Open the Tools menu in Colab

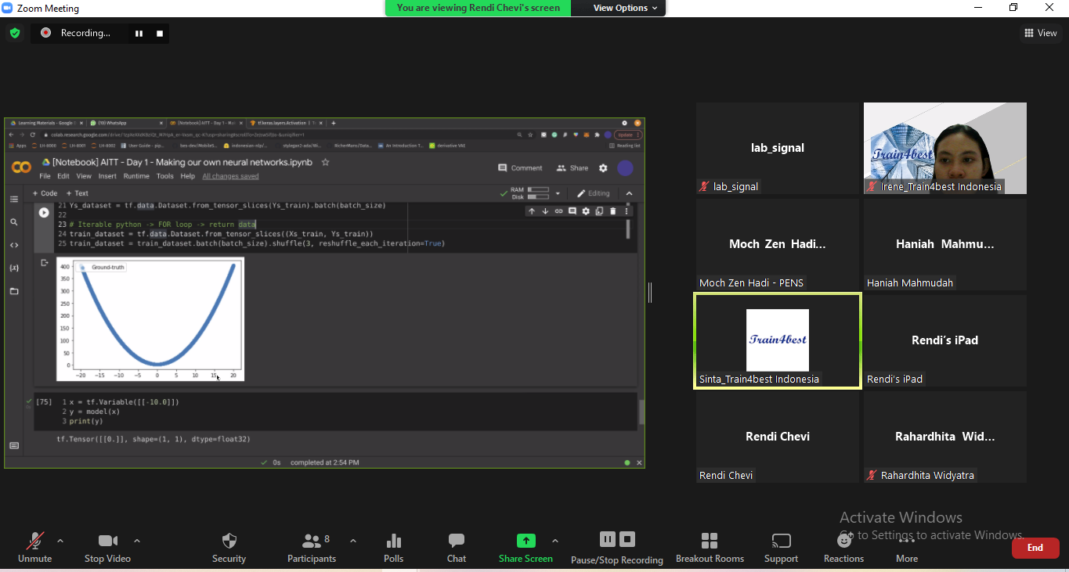(164, 176)
